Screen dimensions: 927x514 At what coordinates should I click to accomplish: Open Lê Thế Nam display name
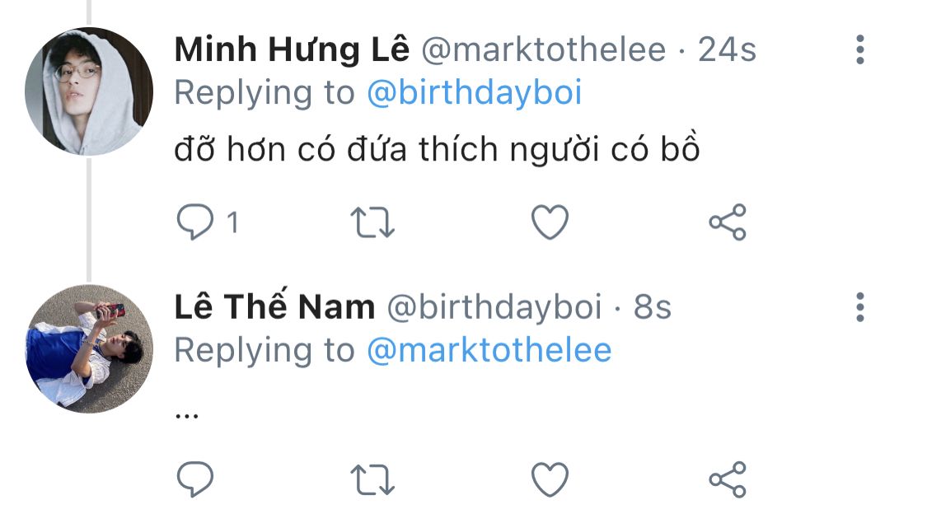[x=274, y=307]
